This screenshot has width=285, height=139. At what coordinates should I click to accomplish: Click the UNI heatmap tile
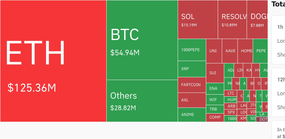[x=214, y=51]
